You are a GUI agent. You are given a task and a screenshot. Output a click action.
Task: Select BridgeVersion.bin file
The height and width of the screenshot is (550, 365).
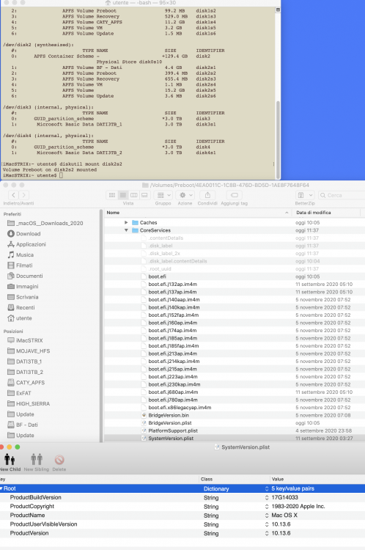coord(169,415)
